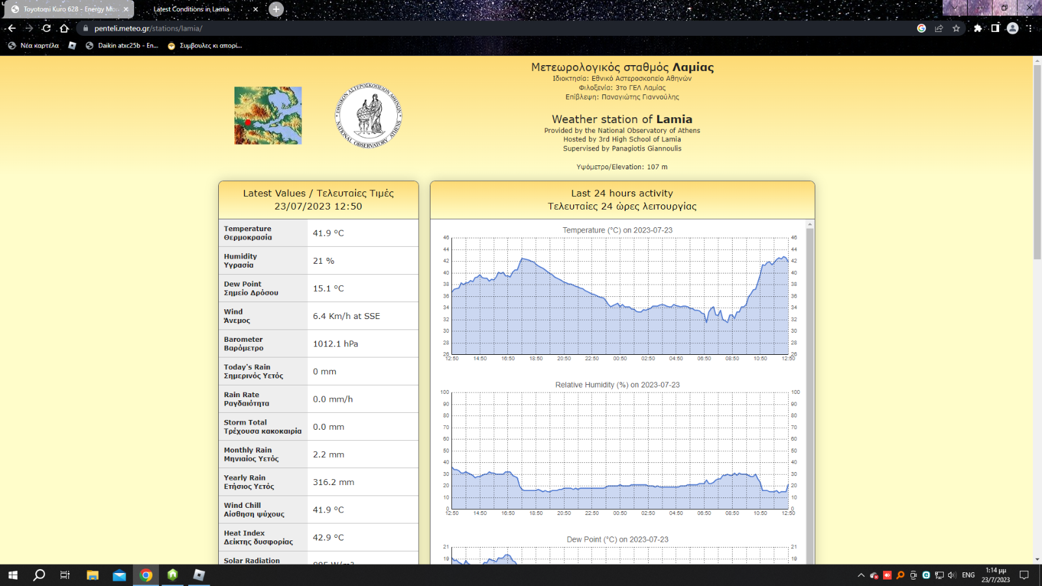
Task: Select the Latest Conditions in Lamia tab
Action: click(x=198, y=9)
